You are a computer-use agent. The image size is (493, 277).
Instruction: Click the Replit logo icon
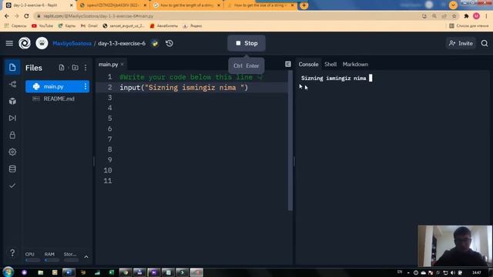point(25,43)
